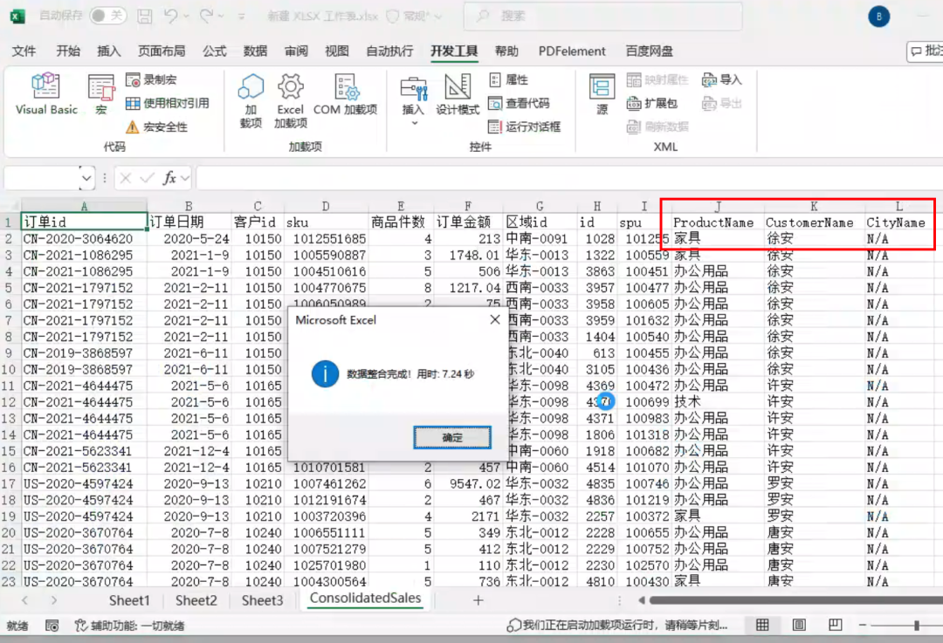Toggle the AutoSave (自动保存) switch
The height and width of the screenshot is (643, 943).
coord(107,16)
